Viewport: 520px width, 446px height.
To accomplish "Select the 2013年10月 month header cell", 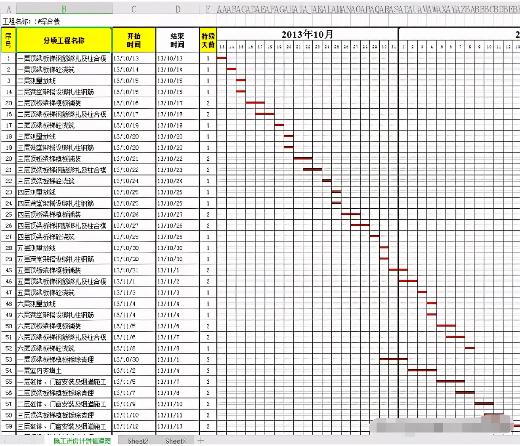I will [308, 34].
